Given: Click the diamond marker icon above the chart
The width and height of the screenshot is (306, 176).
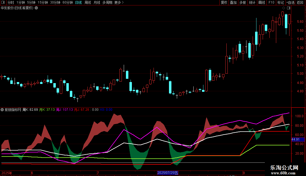Looking at the screenshot, I should pos(284,8).
